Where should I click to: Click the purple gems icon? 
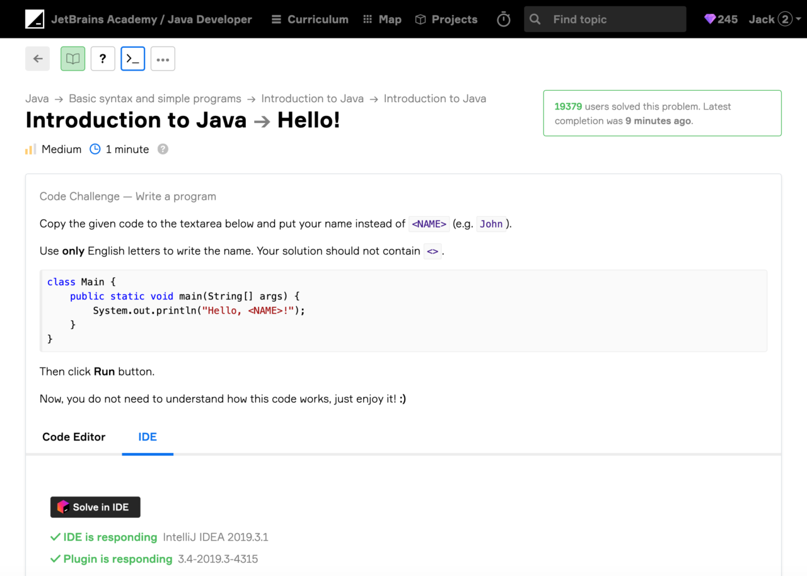pyautogui.click(x=709, y=19)
